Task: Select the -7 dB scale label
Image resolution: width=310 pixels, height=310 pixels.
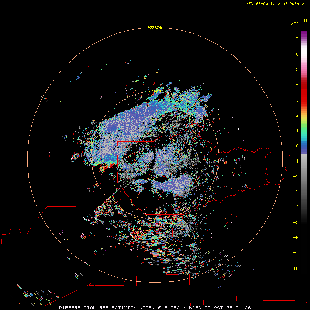Action: pyautogui.click(x=296, y=253)
